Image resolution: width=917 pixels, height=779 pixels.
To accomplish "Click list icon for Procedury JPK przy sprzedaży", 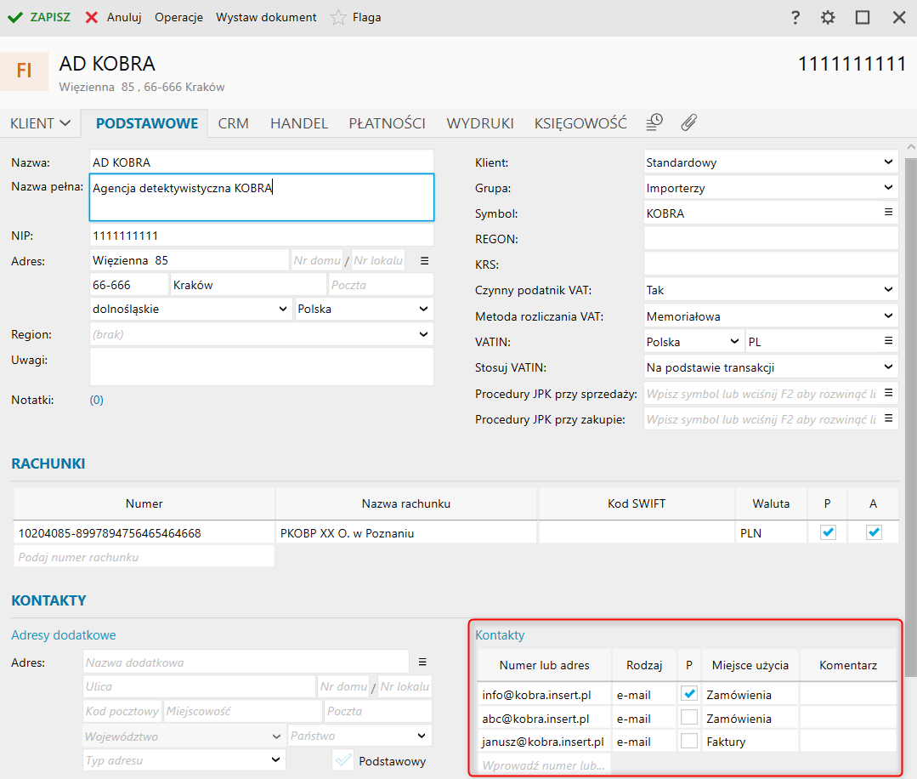I will (888, 393).
